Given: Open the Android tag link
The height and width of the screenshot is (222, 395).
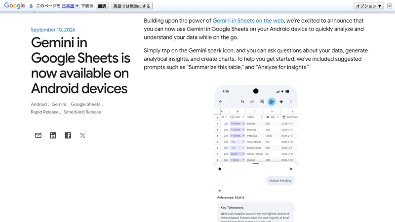Looking at the screenshot, I should [x=39, y=104].
